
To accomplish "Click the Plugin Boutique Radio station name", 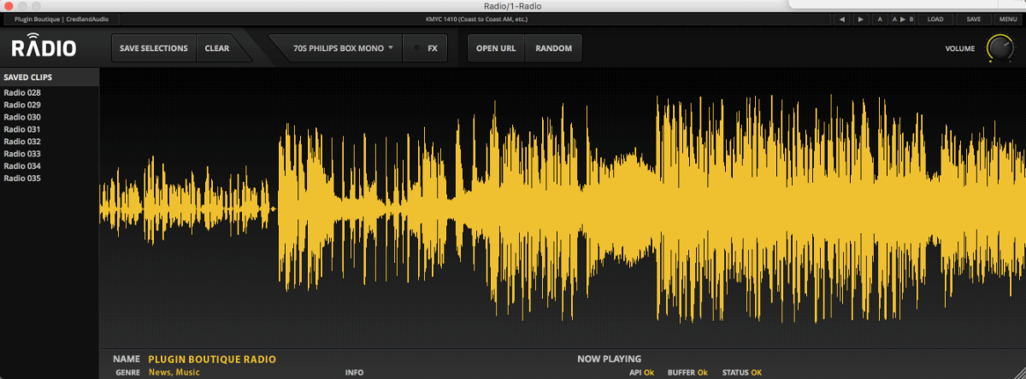I will [212, 359].
